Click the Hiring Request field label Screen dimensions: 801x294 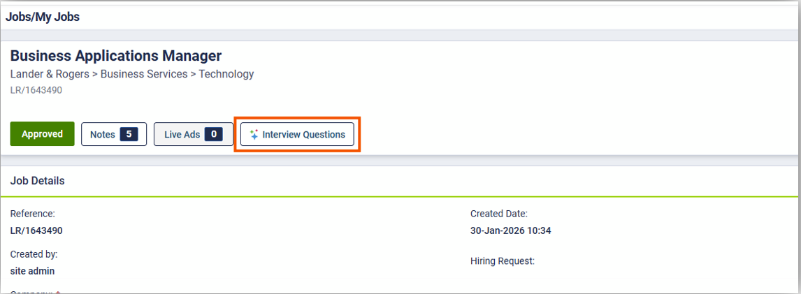[x=502, y=261]
